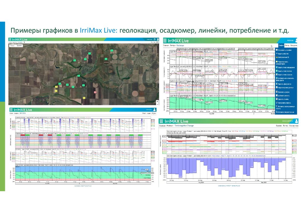Click the green summed soil water panel in Rechnoye

click(x=222, y=103)
